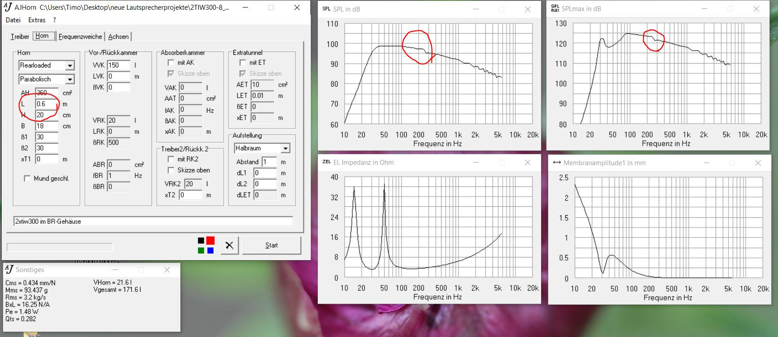Click the ZEL icon of the impedance window

(x=326, y=162)
